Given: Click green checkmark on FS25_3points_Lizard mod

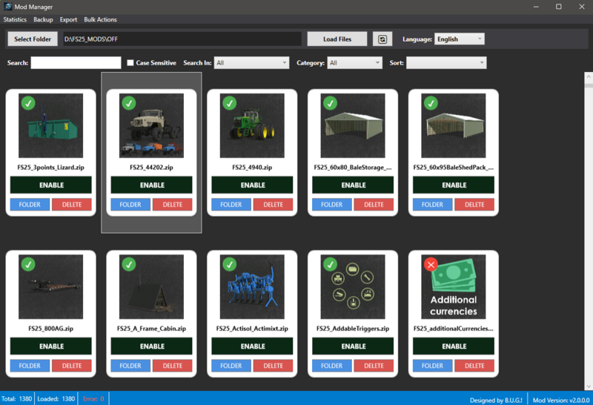Looking at the screenshot, I should pos(27,103).
